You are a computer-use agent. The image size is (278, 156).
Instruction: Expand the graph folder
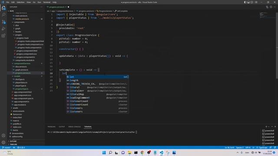tap(18, 29)
